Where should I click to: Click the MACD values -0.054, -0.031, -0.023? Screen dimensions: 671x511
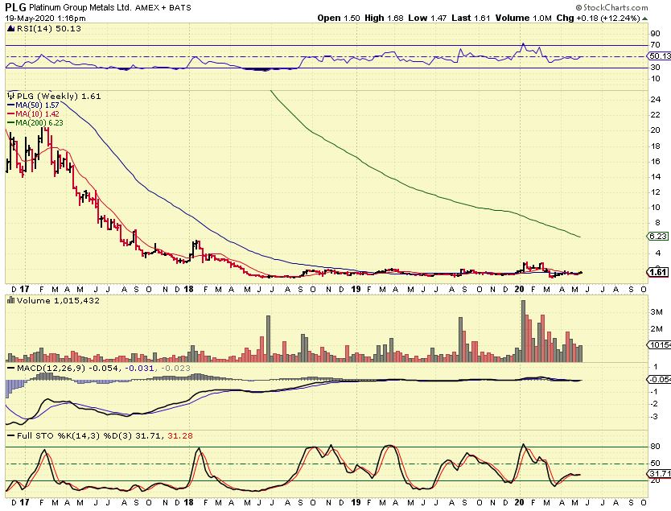point(139,369)
